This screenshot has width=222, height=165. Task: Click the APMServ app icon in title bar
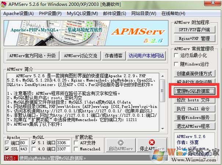point(3,4)
